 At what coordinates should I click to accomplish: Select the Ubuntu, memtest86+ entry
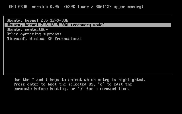[27, 29]
